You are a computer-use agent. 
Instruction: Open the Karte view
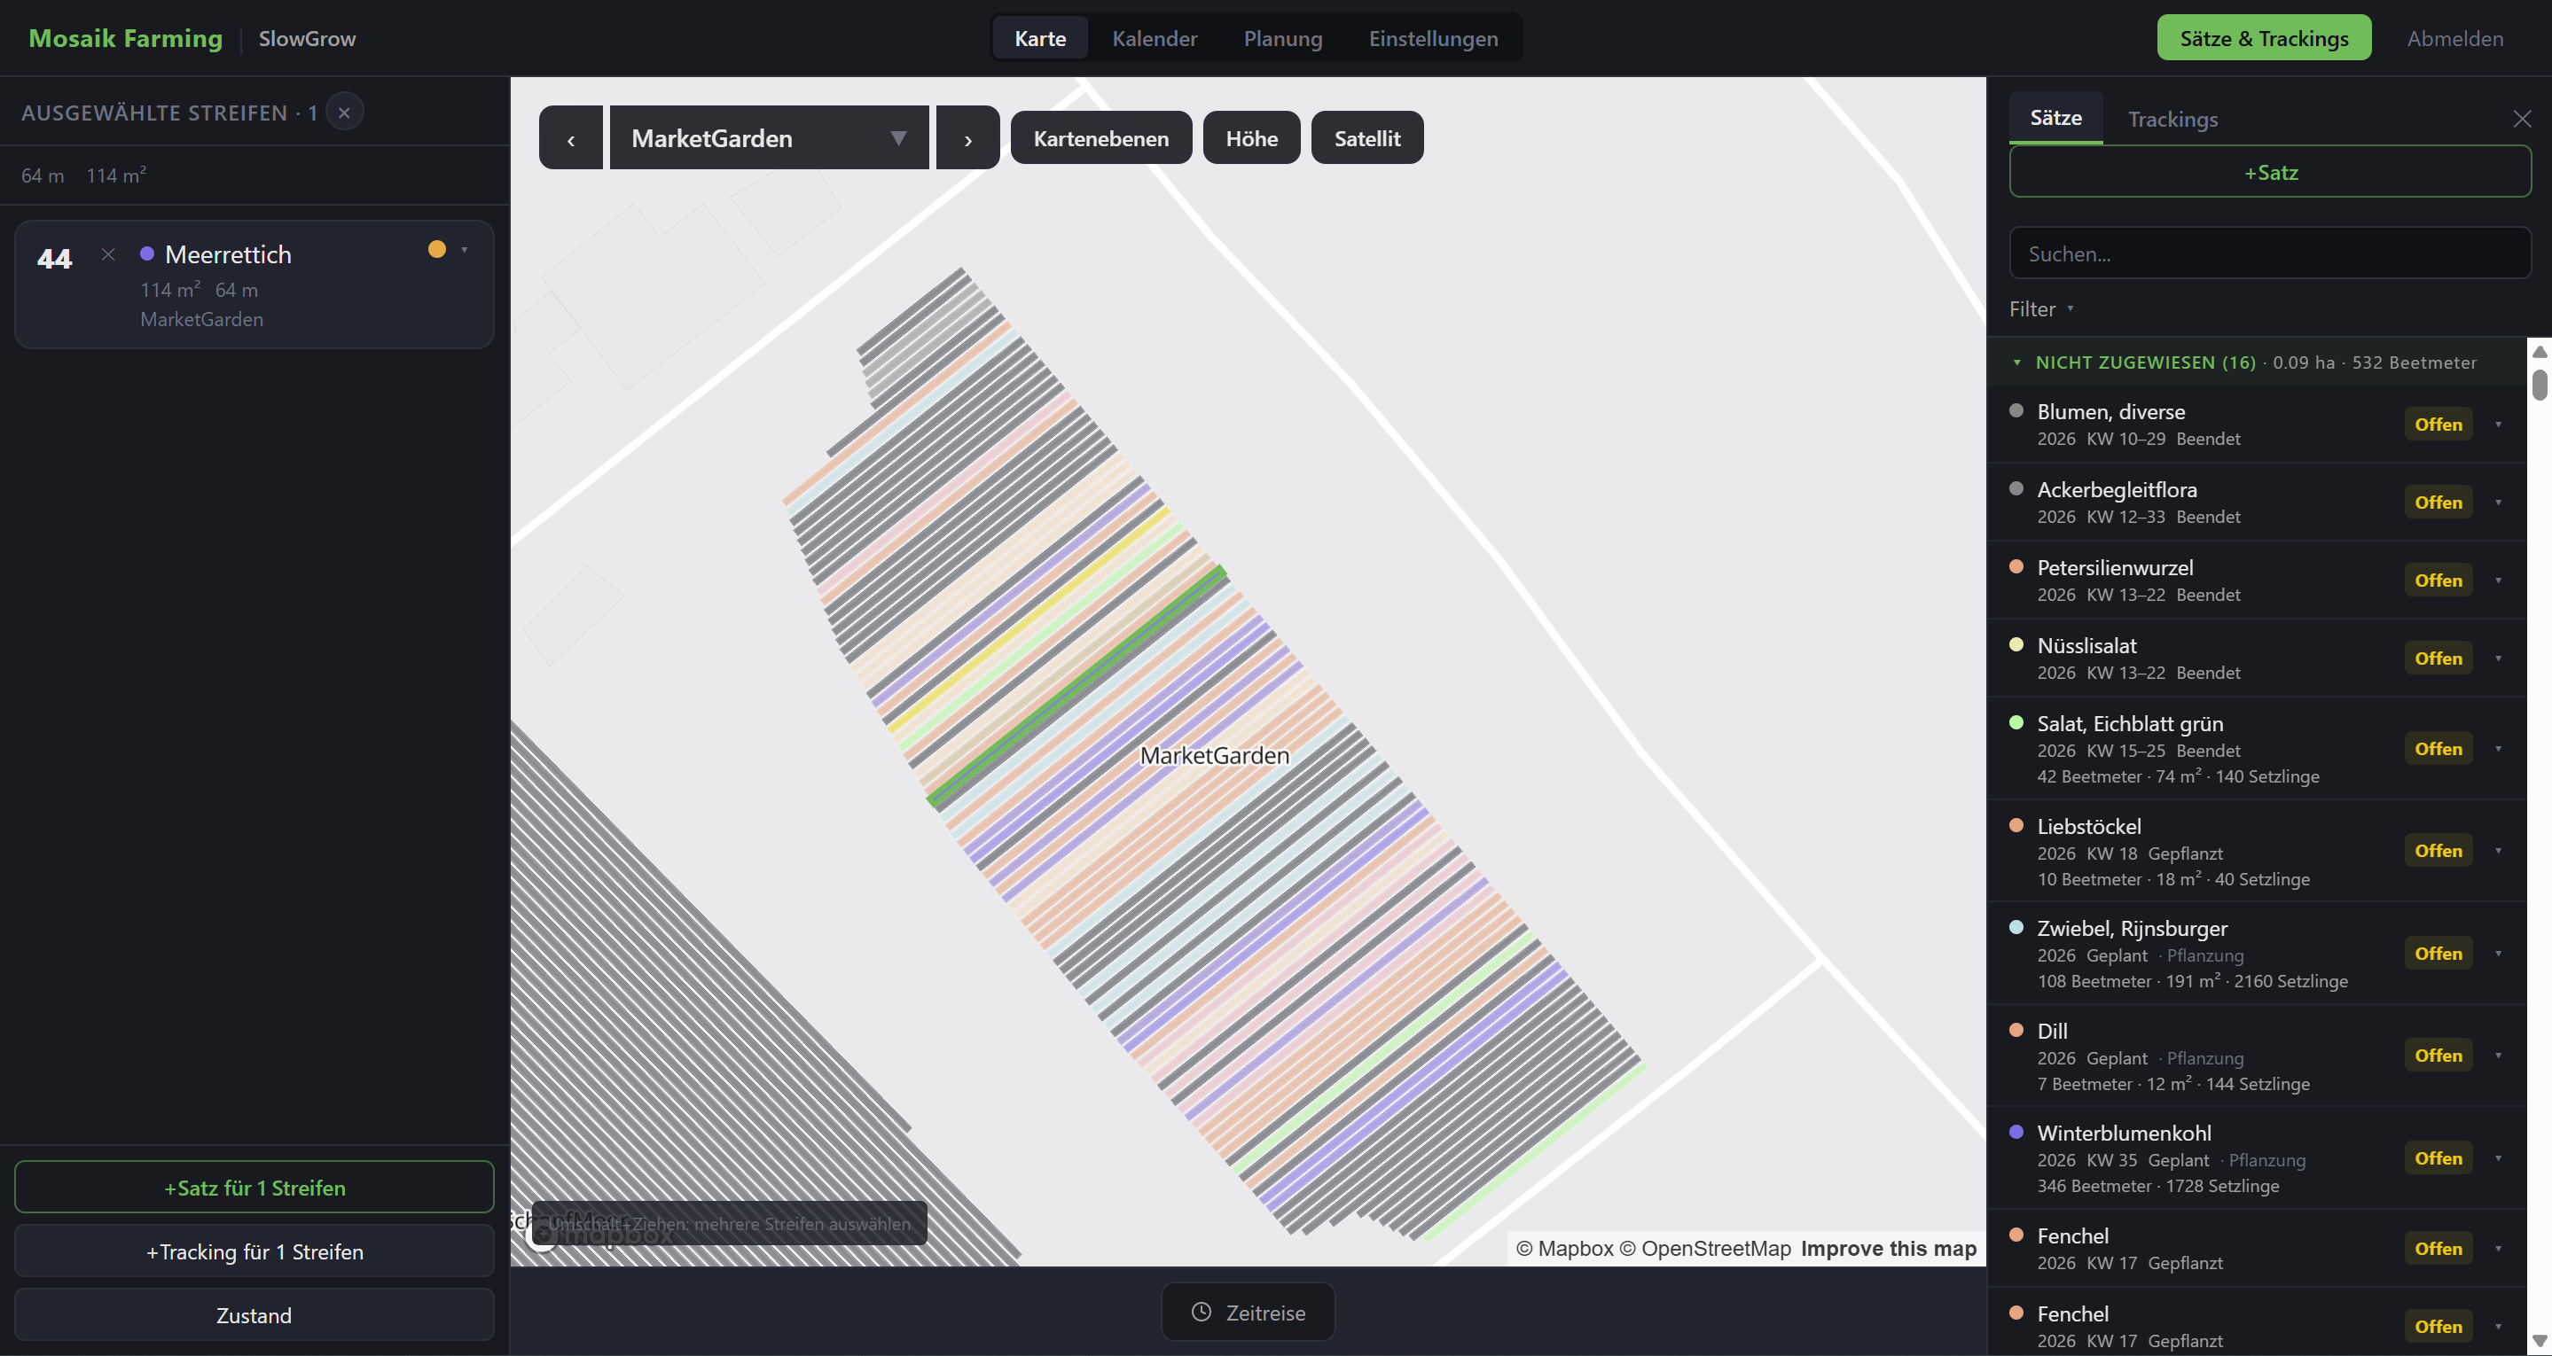pos(1040,37)
